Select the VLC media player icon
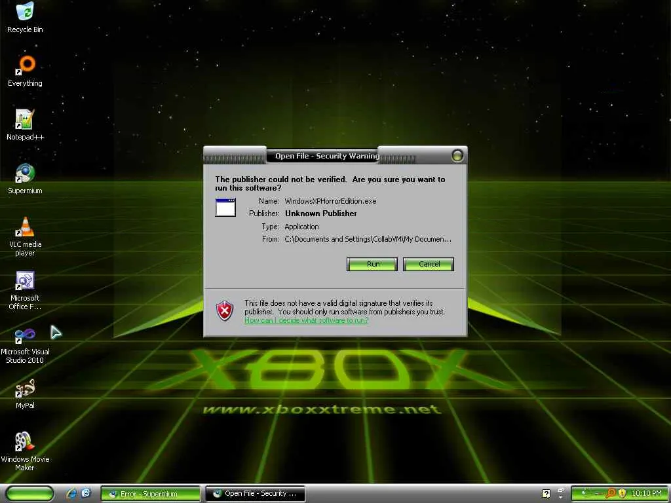This screenshot has width=671, height=503. click(25, 236)
